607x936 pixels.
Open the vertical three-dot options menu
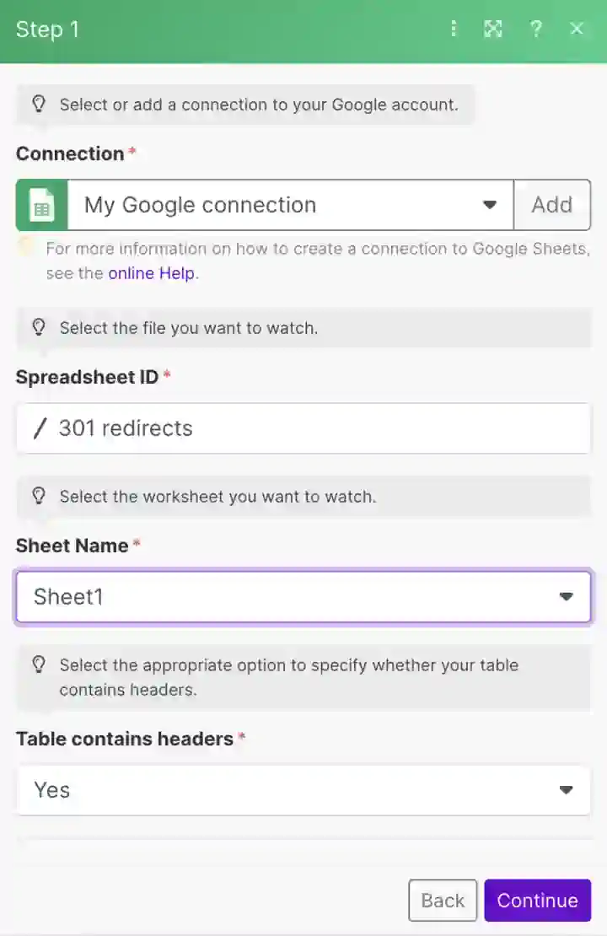[454, 29]
